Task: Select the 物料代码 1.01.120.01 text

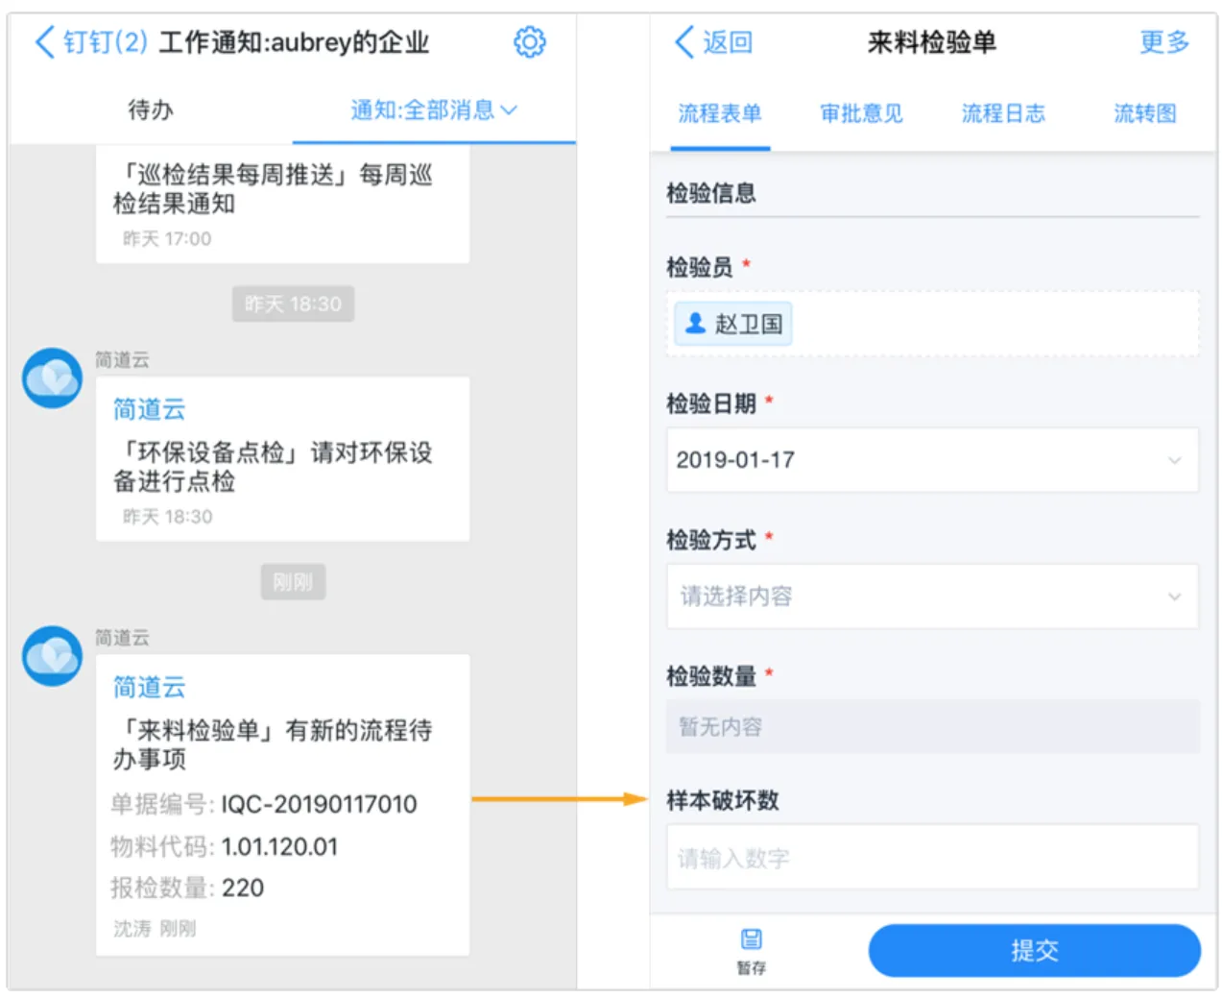Action: [224, 846]
